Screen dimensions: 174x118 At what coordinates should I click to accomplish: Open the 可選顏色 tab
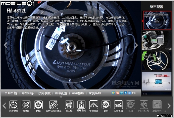[x=78, y=93]
